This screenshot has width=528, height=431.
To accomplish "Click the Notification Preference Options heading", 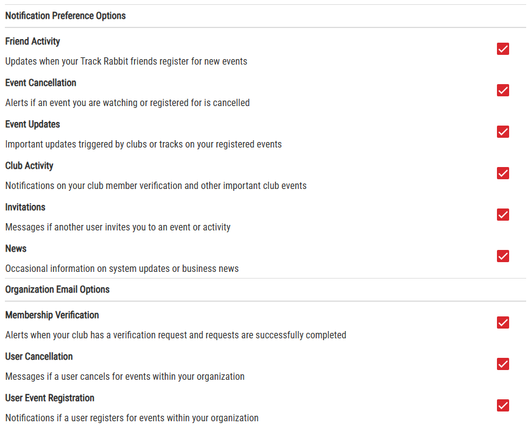I will coord(65,16).
